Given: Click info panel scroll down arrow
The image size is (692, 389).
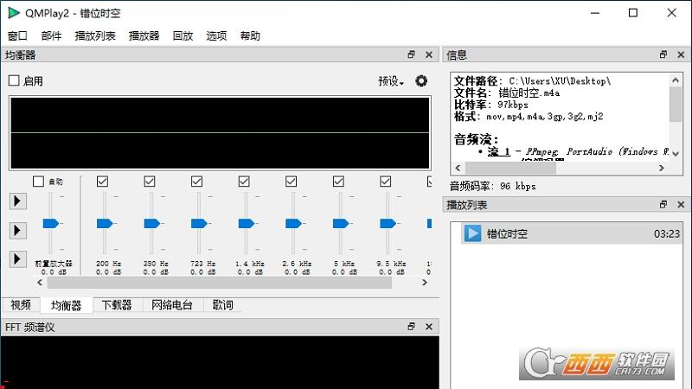Looking at the screenshot, I should pos(676,153).
